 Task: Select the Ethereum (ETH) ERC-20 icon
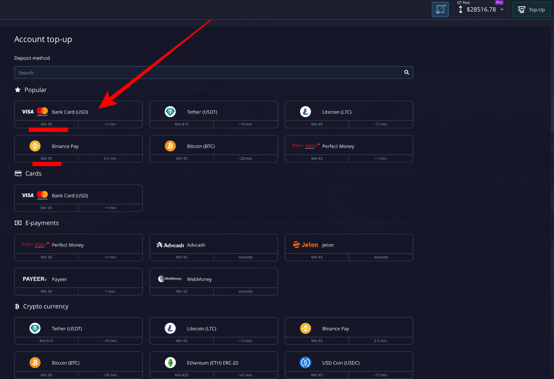[170, 362]
